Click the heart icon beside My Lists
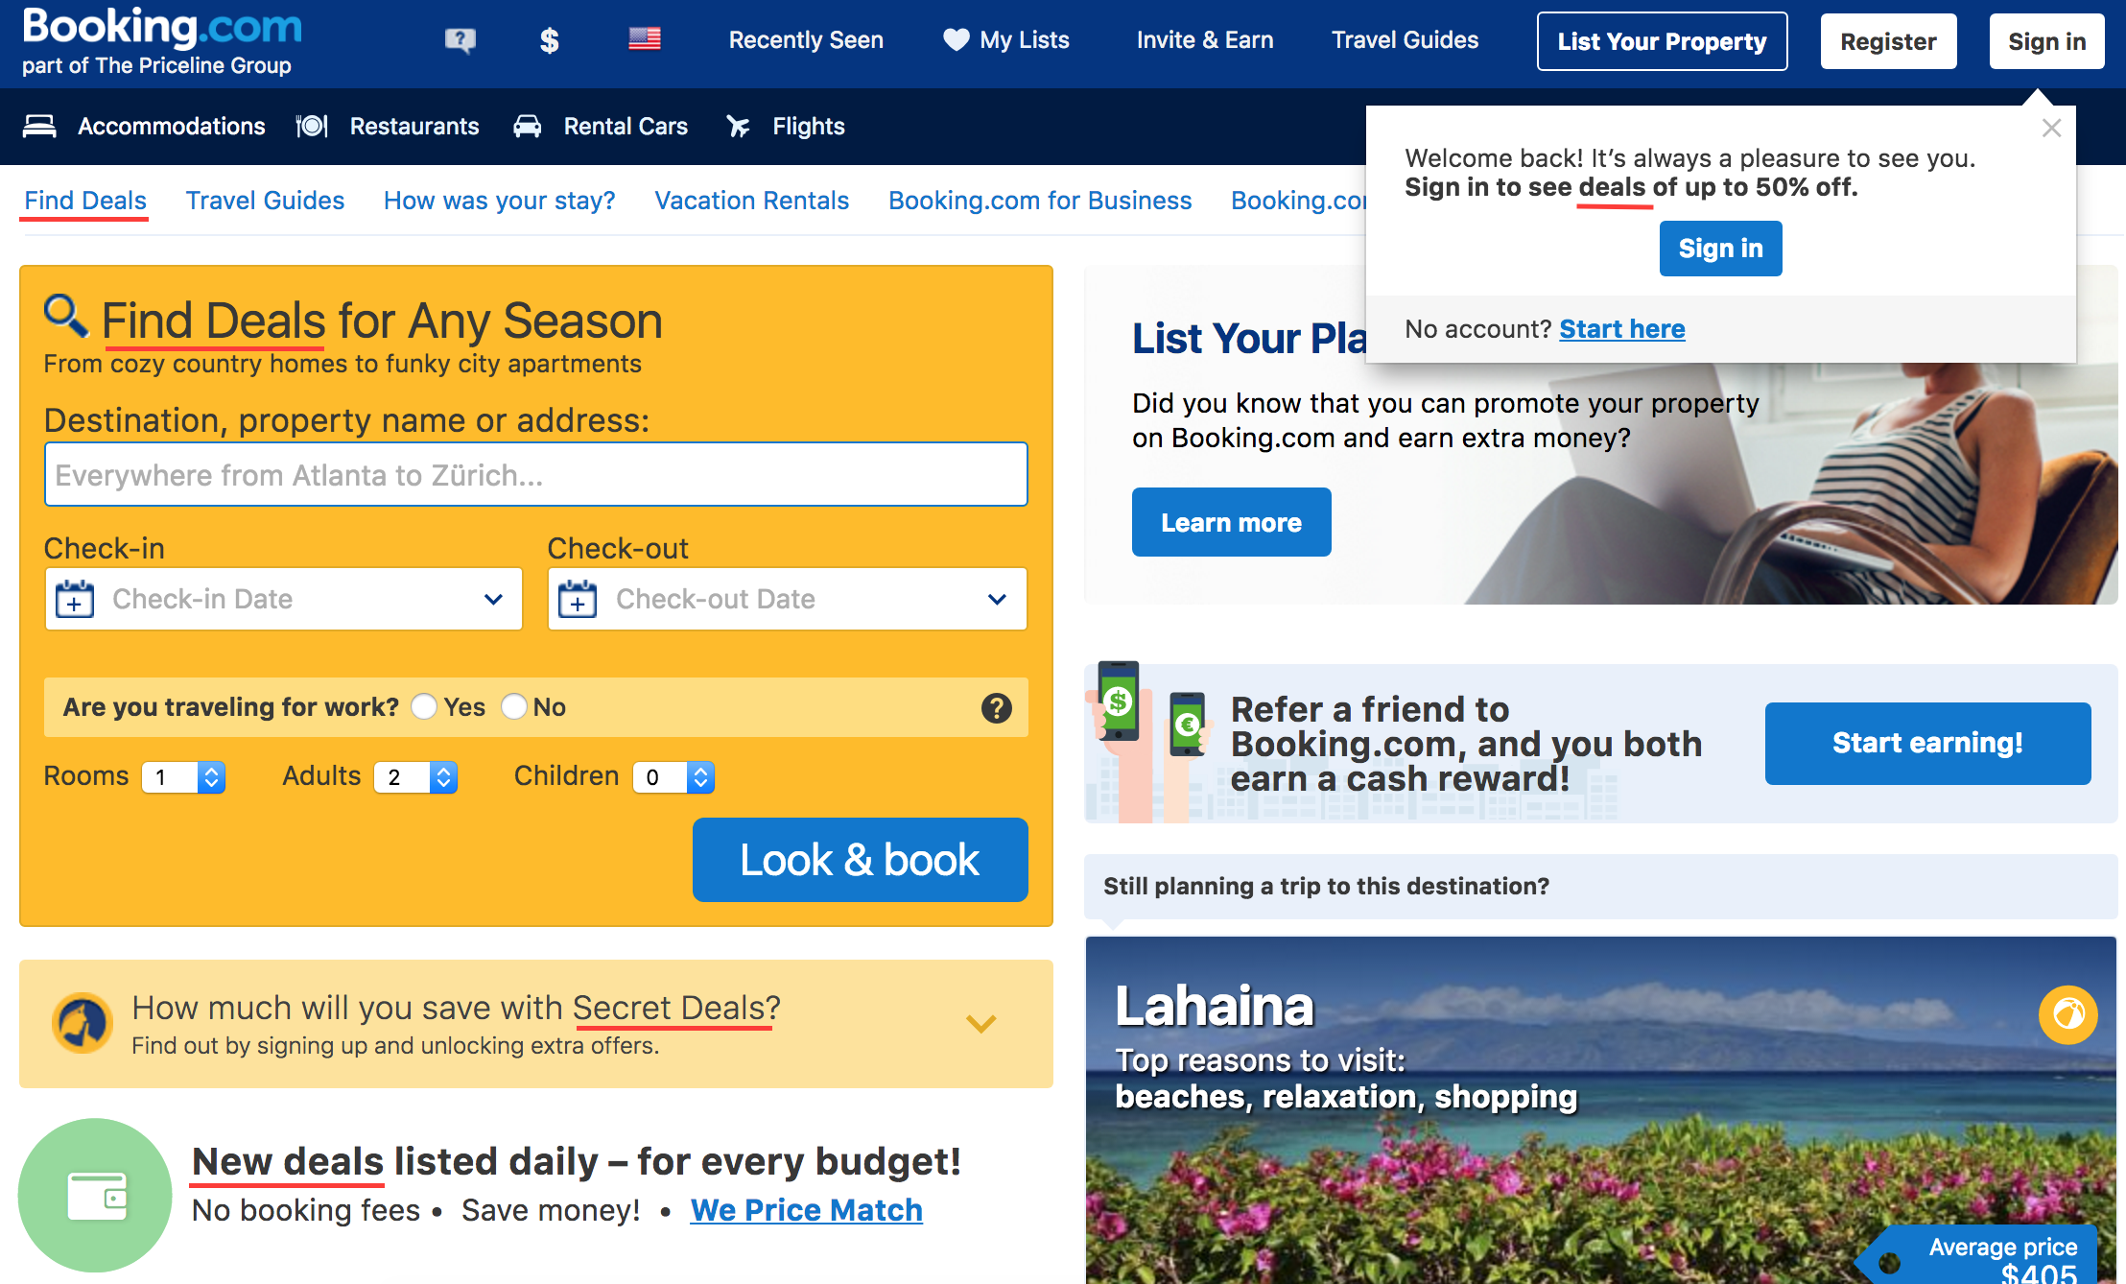This screenshot has width=2126, height=1284. (x=956, y=39)
